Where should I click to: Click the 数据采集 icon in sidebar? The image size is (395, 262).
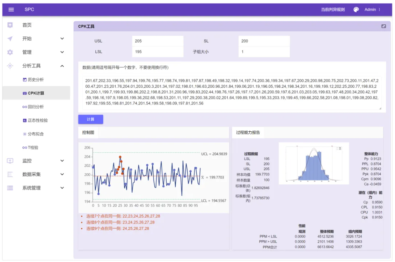[10, 174]
